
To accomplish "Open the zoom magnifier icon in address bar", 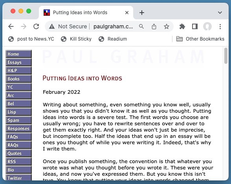I will click(141, 27).
